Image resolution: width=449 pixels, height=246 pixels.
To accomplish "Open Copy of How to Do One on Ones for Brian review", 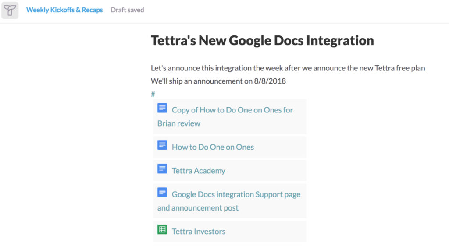I will 230,116.
